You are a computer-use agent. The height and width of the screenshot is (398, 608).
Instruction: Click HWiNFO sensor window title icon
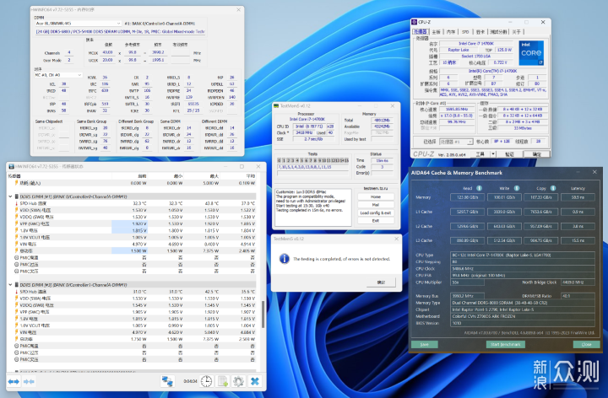[11, 166]
